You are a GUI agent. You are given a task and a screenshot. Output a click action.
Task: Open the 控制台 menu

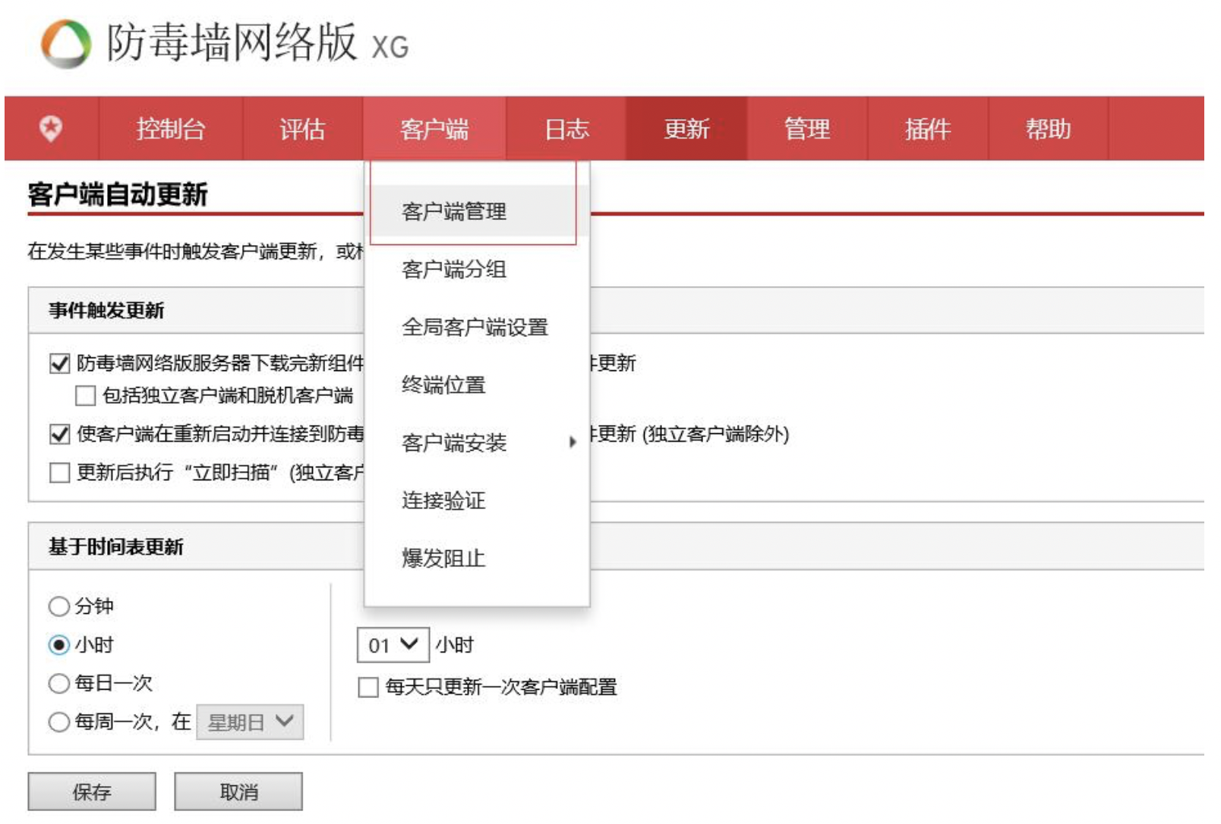(x=171, y=128)
